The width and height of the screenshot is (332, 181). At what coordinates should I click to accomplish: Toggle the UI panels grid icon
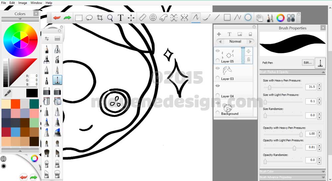(291, 18)
